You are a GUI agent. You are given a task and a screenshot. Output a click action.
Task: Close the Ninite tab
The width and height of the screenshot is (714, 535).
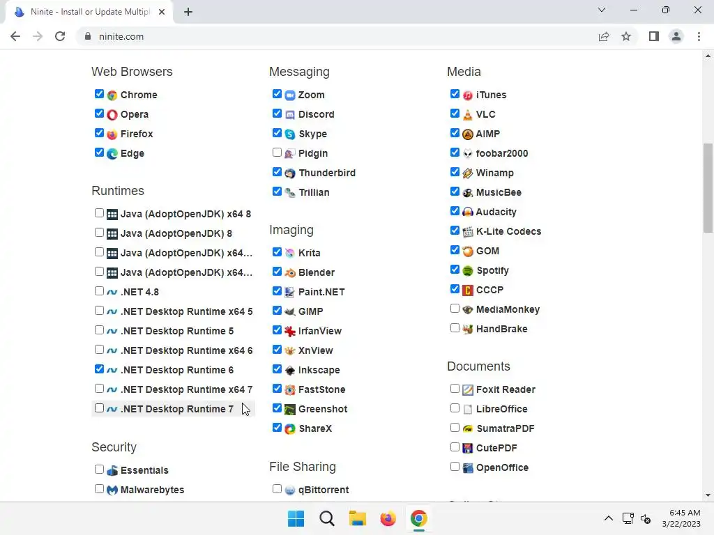(162, 12)
